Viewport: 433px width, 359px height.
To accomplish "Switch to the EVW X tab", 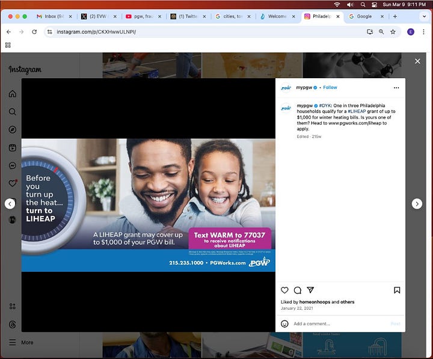I will 98,17.
